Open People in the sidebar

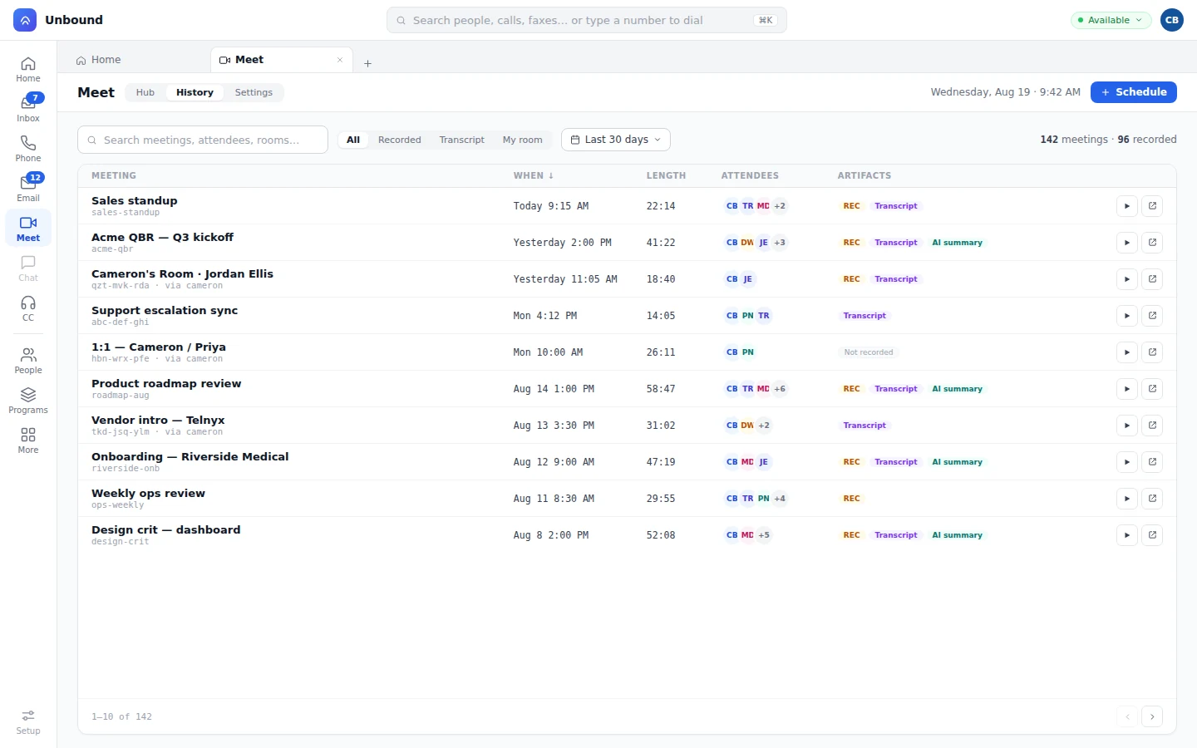tap(28, 361)
